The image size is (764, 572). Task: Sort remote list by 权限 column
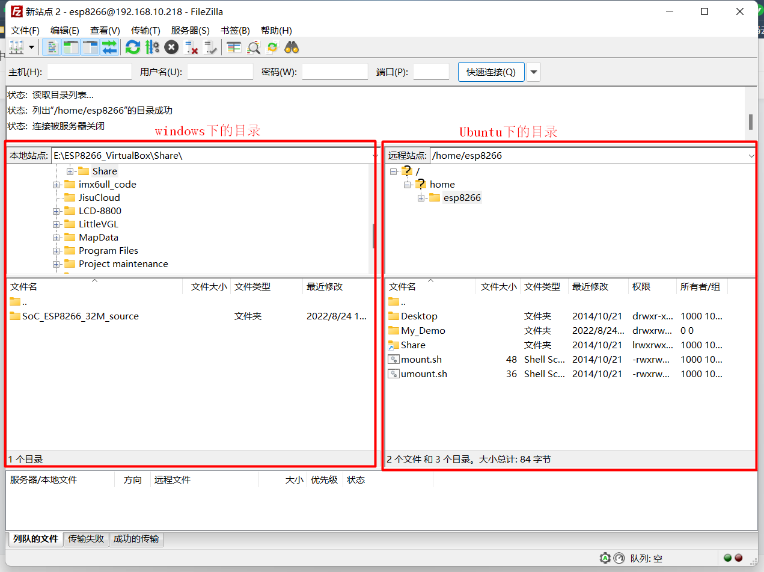point(652,287)
